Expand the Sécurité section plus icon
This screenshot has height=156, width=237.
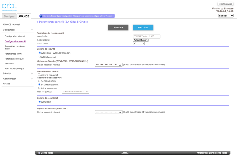click(32, 74)
